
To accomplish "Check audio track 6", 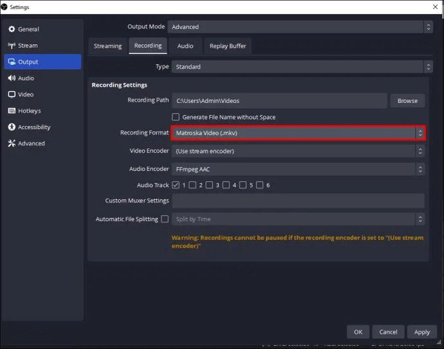I will point(260,185).
